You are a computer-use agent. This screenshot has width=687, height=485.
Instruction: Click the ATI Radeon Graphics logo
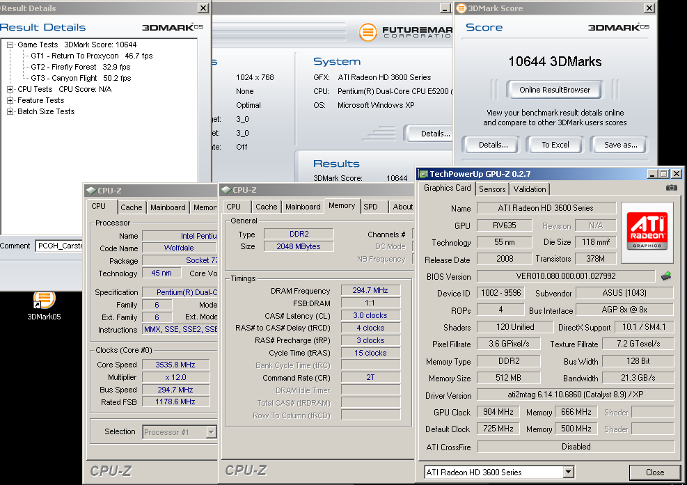point(647,231)
